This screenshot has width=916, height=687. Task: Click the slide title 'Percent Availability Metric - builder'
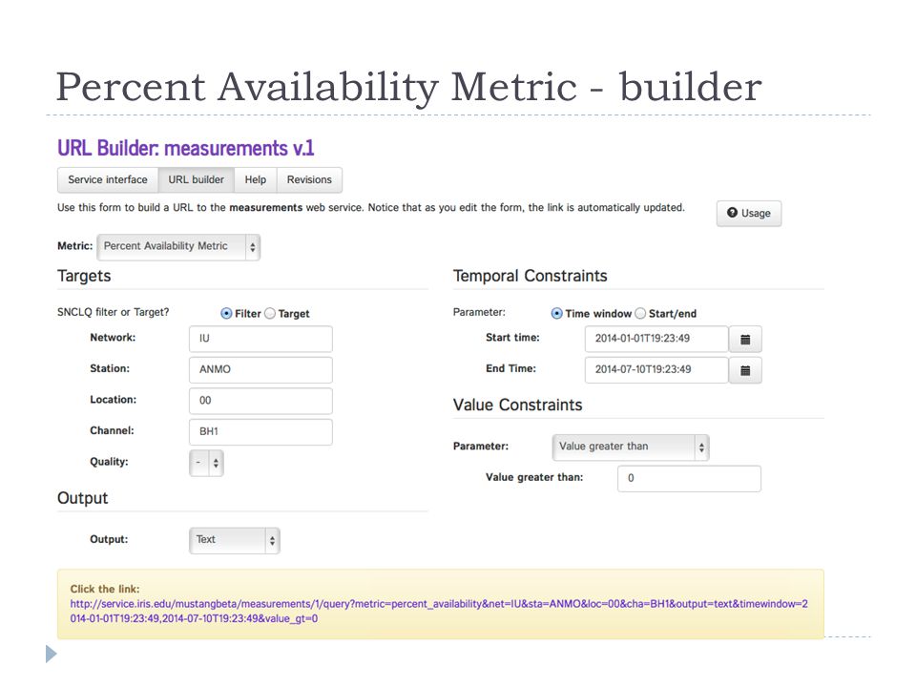[409, 87]
